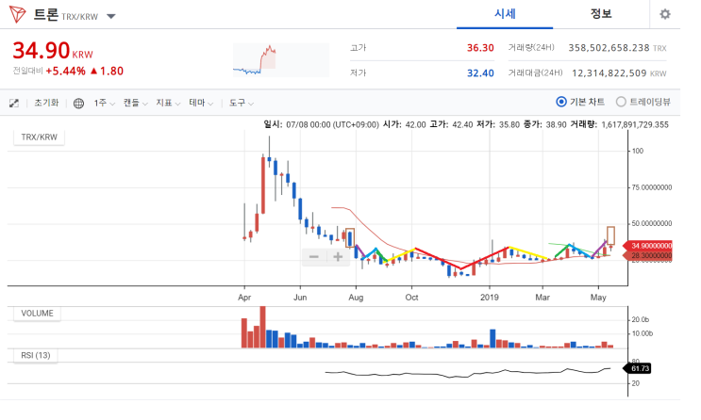Click the 61.73 RSI value marker
This screenshot has height=420, width=701.
point(637,368)
